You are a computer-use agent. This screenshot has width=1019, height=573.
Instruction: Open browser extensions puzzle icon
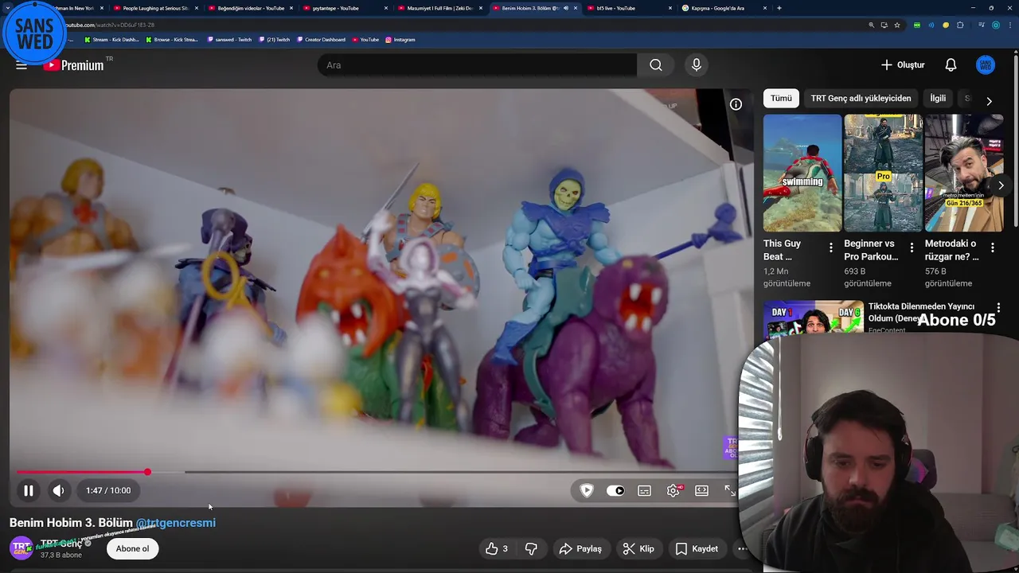[x=960, y=25]
